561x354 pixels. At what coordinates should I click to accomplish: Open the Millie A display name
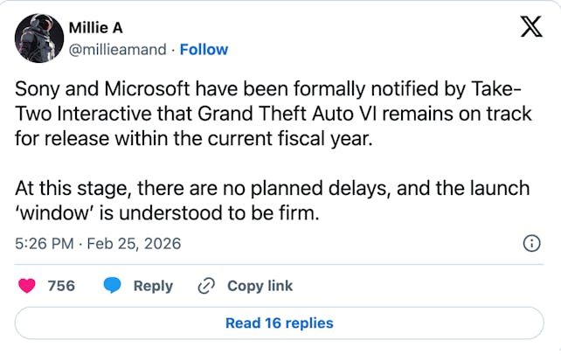coord(97,27)
